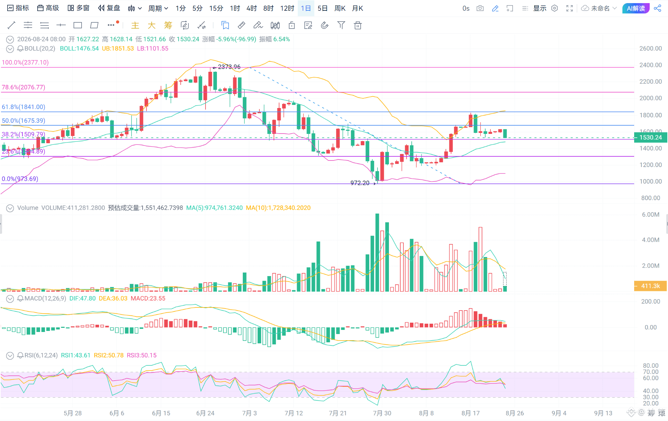Toggle the RSI alert bell

click(x=20, y=355)
